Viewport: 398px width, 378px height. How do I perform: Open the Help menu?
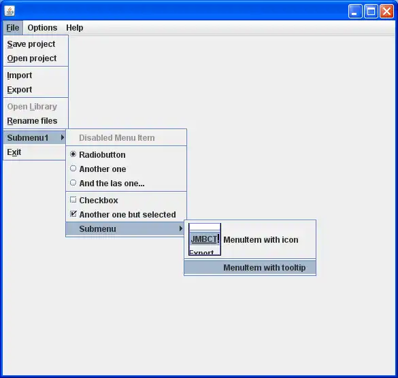(x=75, y=28)
